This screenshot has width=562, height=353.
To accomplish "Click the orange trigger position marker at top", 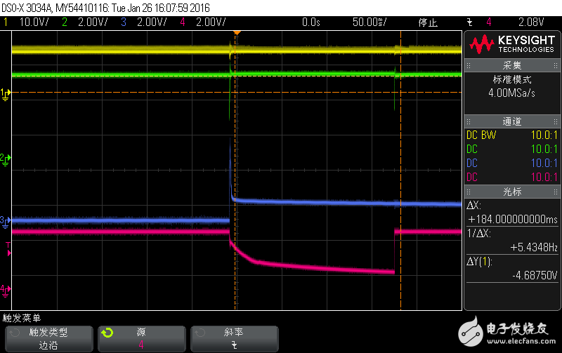I will tap(237, 33).
